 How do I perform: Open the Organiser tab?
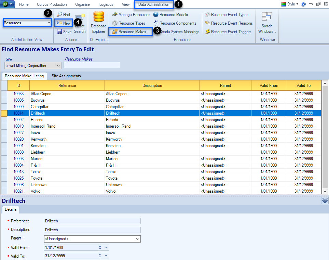[83, 4]
